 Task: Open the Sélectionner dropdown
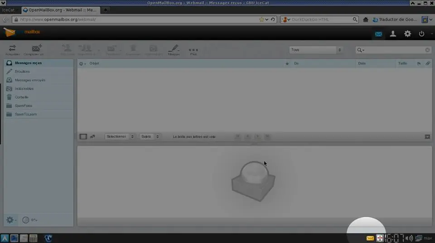120,136
